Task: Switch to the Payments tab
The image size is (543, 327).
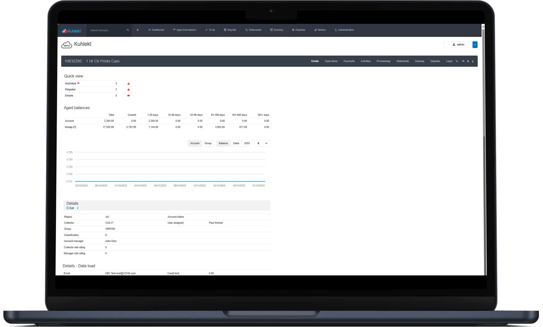Action: point(349,61)
